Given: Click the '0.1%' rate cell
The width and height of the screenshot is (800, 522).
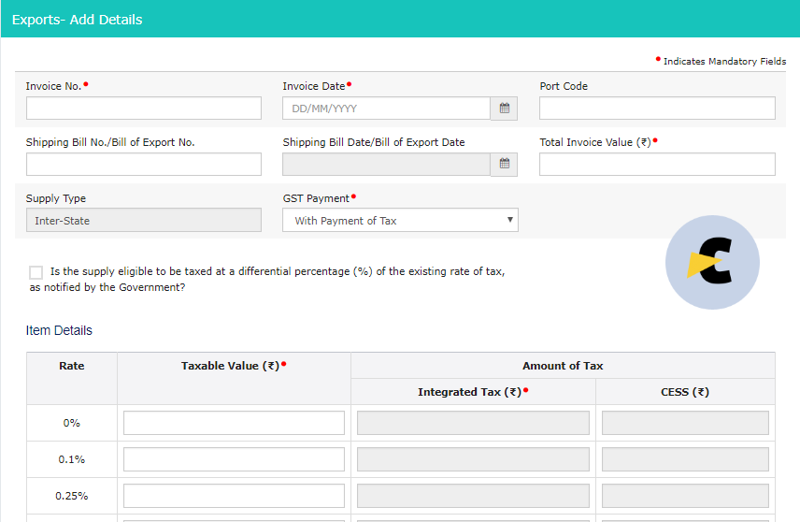Looking at the screenshot, I should 71,459.
